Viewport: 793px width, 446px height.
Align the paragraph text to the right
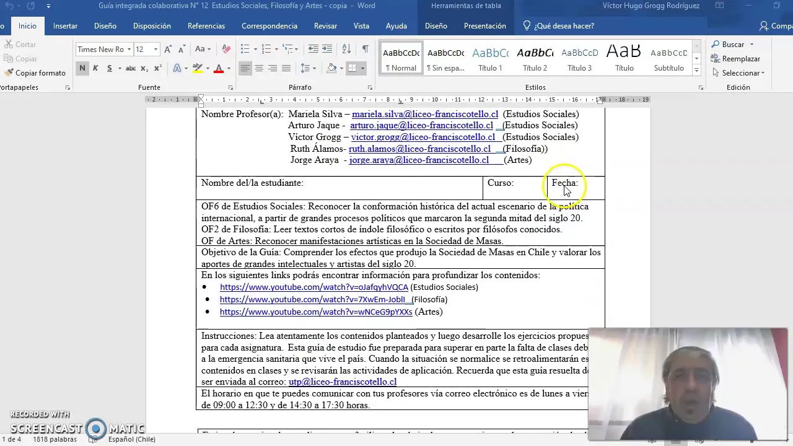[x=273, y=68]
